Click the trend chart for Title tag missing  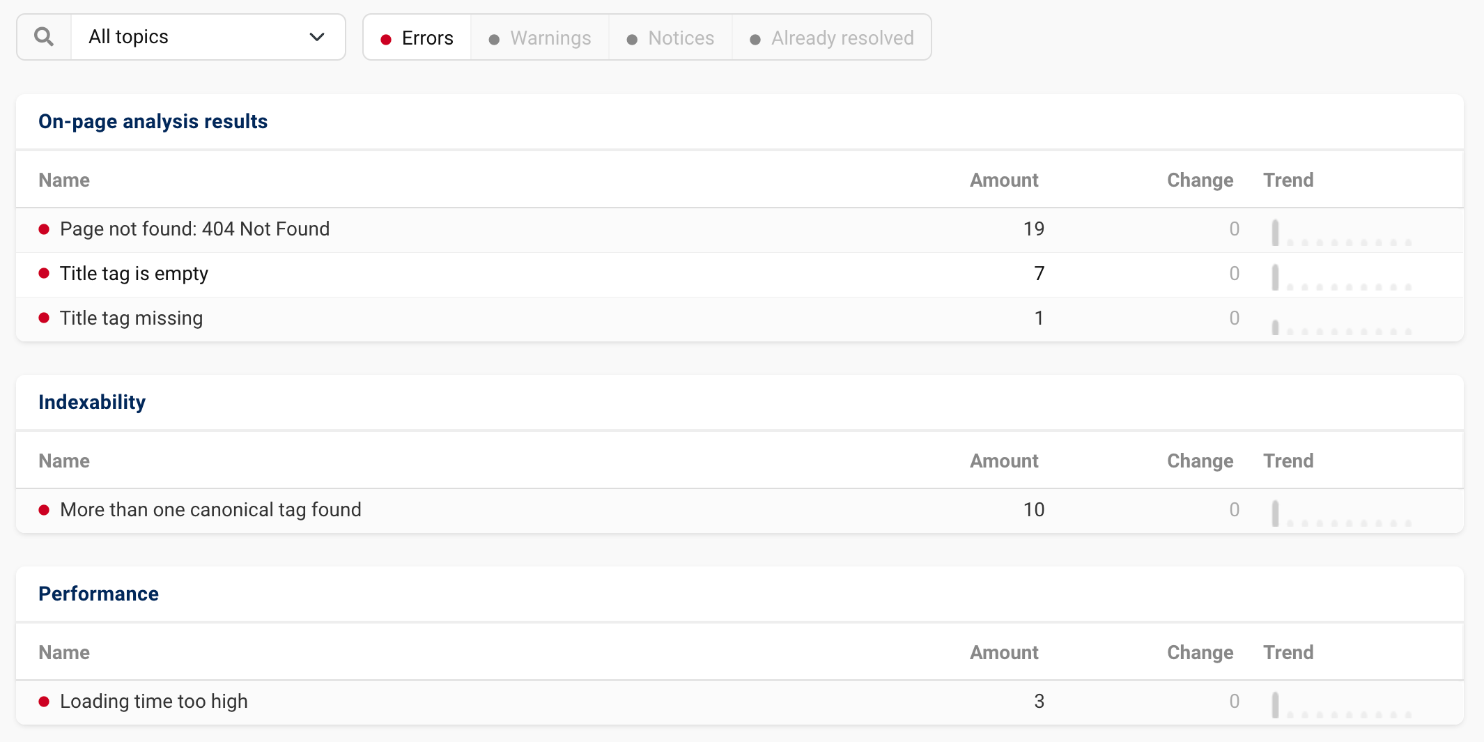pyautogui.click(x=1341, y=326)
